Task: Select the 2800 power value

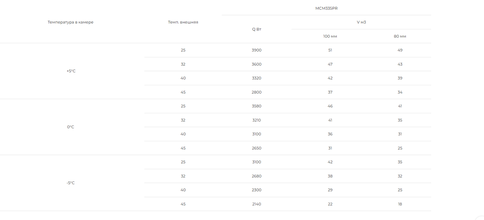Action: point(257,92)
